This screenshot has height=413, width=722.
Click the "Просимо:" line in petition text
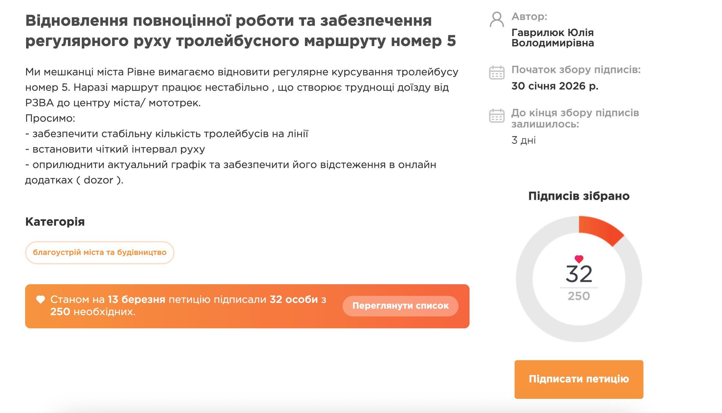[50, 118]
